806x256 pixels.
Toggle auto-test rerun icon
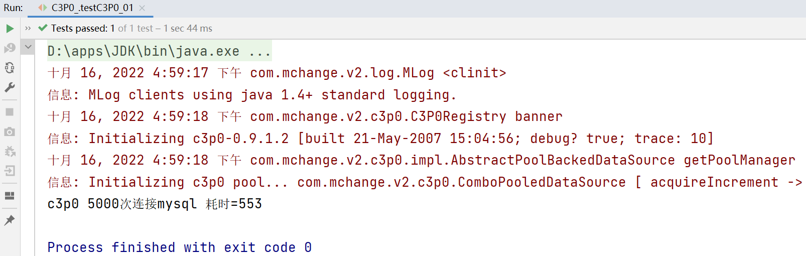click(10, 68)
